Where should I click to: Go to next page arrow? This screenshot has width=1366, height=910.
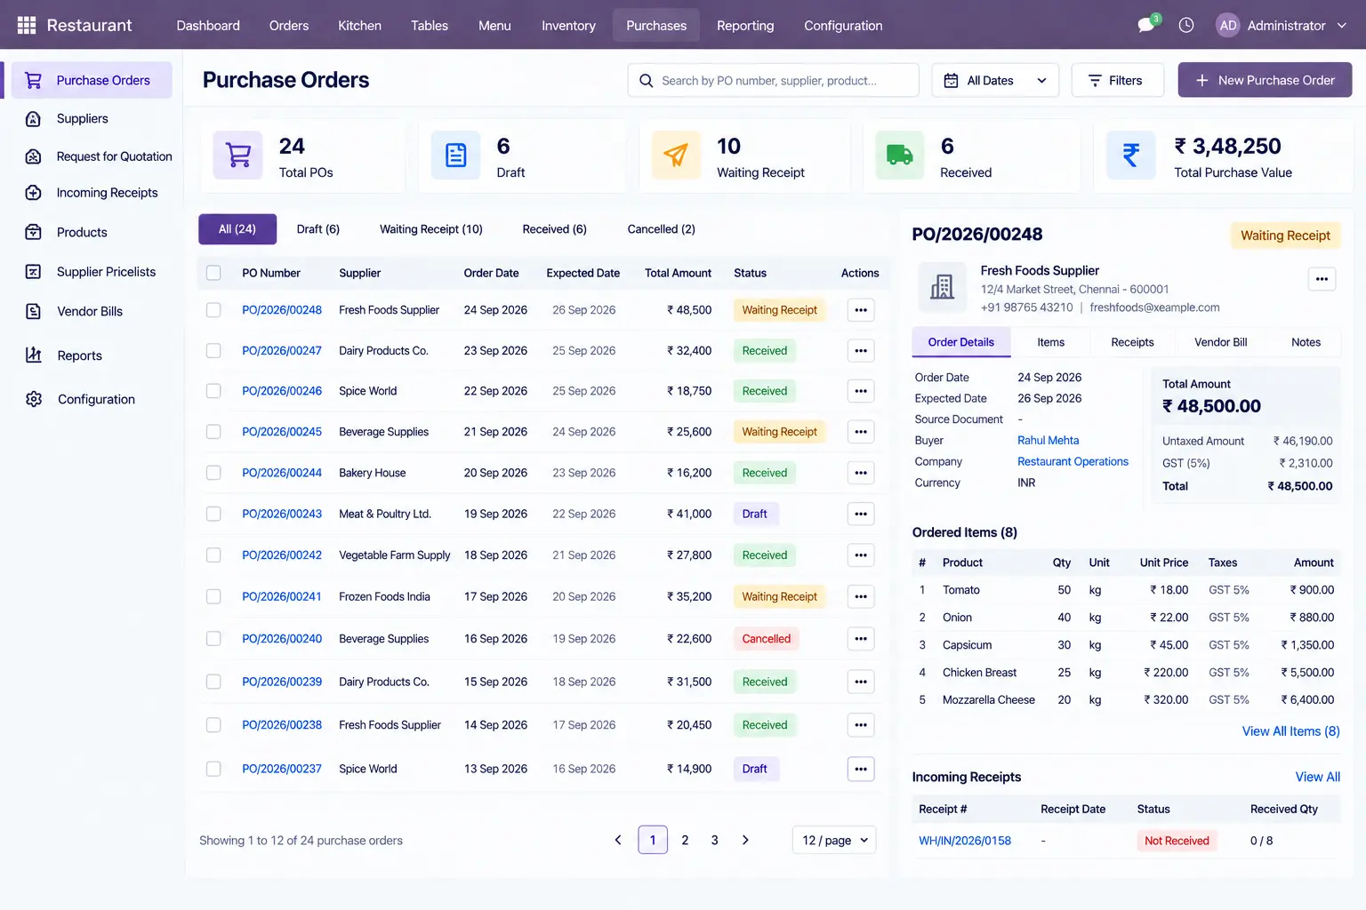point(745,840)
